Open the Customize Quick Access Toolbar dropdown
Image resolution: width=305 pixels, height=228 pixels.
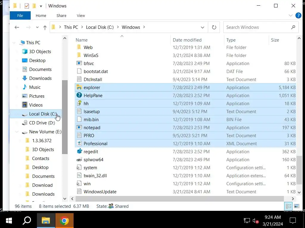coord(41,6)
